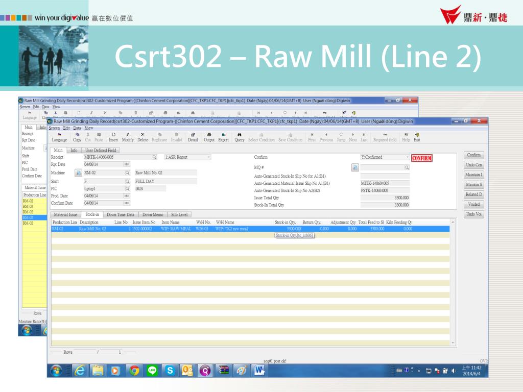Click the Previous record navigation icon
Image resolution: width=523 pixels, height=392 pixels.
(x=326, y=135)
